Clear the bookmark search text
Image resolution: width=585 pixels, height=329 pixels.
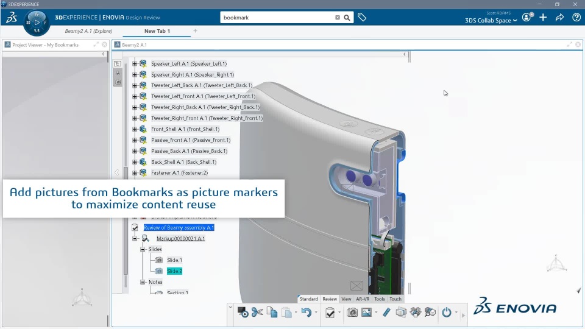(337, 18)
